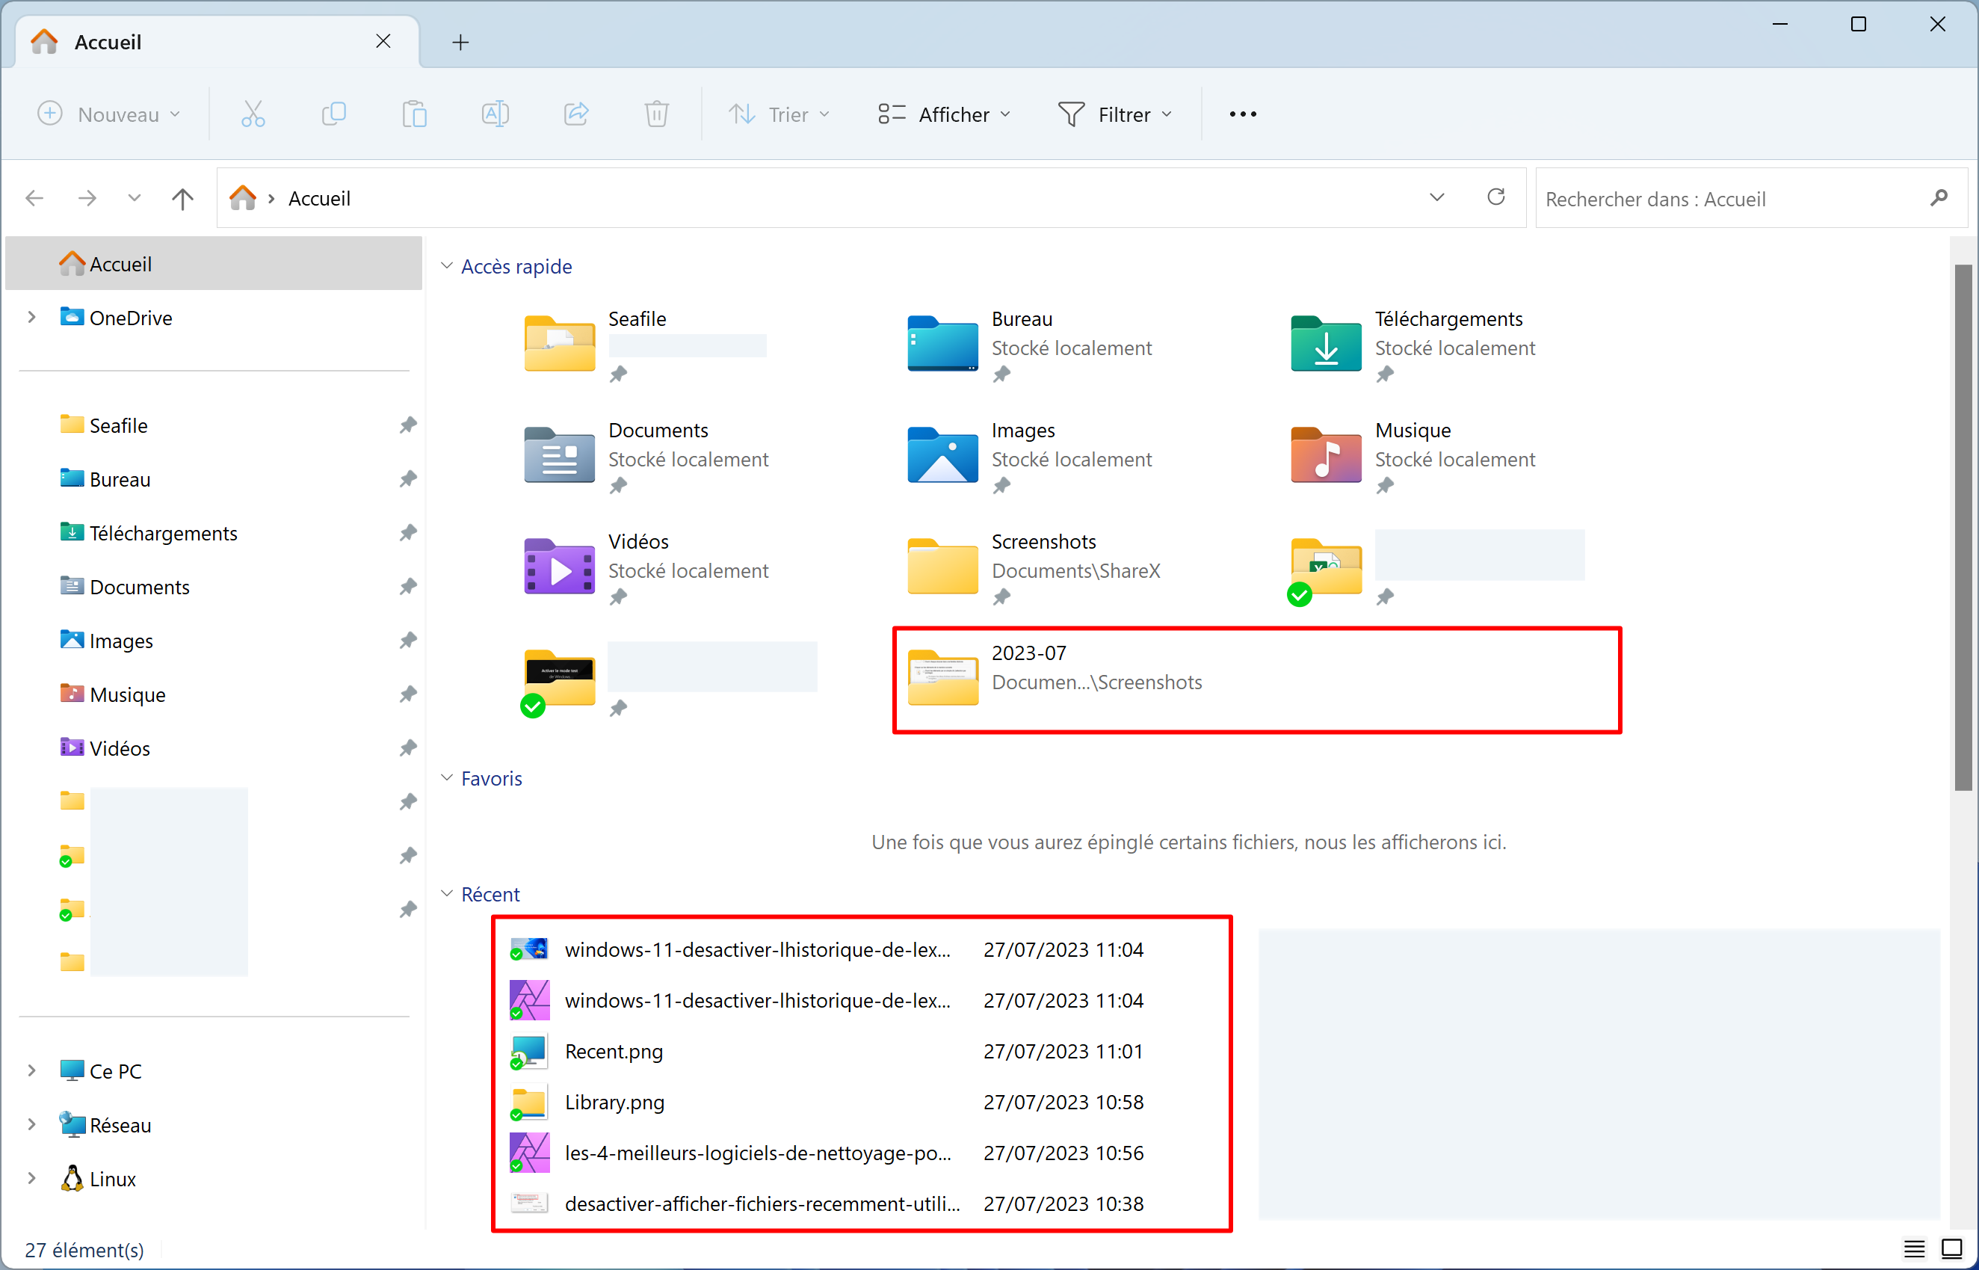The height and width of the screenshot is (1270, 1979).
Task: Click the Delete trash can icon
Action: tap(656, 114)
